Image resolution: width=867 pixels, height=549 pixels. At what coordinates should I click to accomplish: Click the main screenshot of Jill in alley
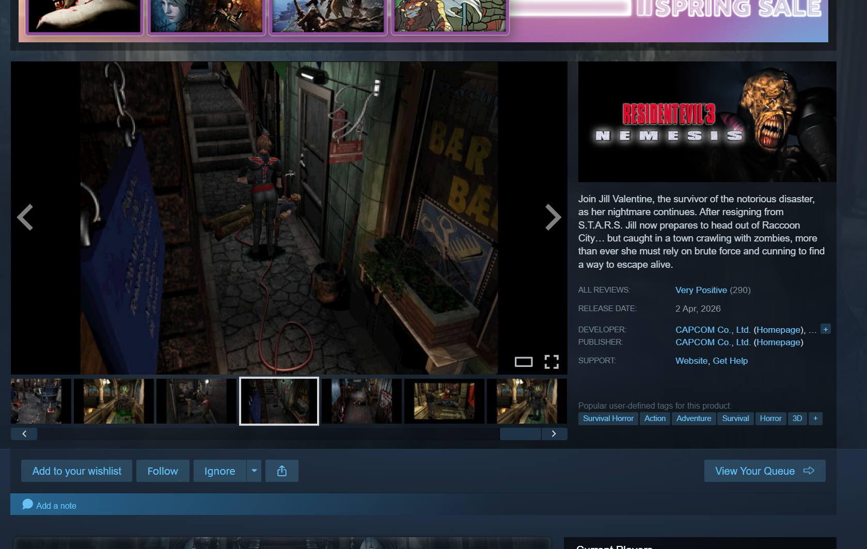[289, 218]
